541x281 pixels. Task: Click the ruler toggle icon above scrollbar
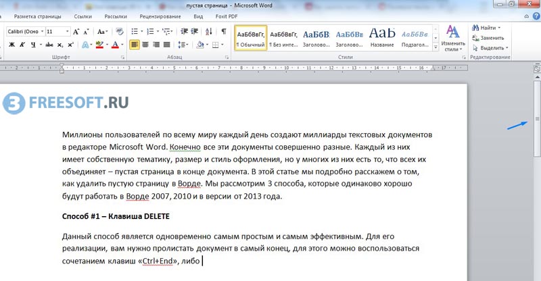pyautogui.click(x=537, y=69)
